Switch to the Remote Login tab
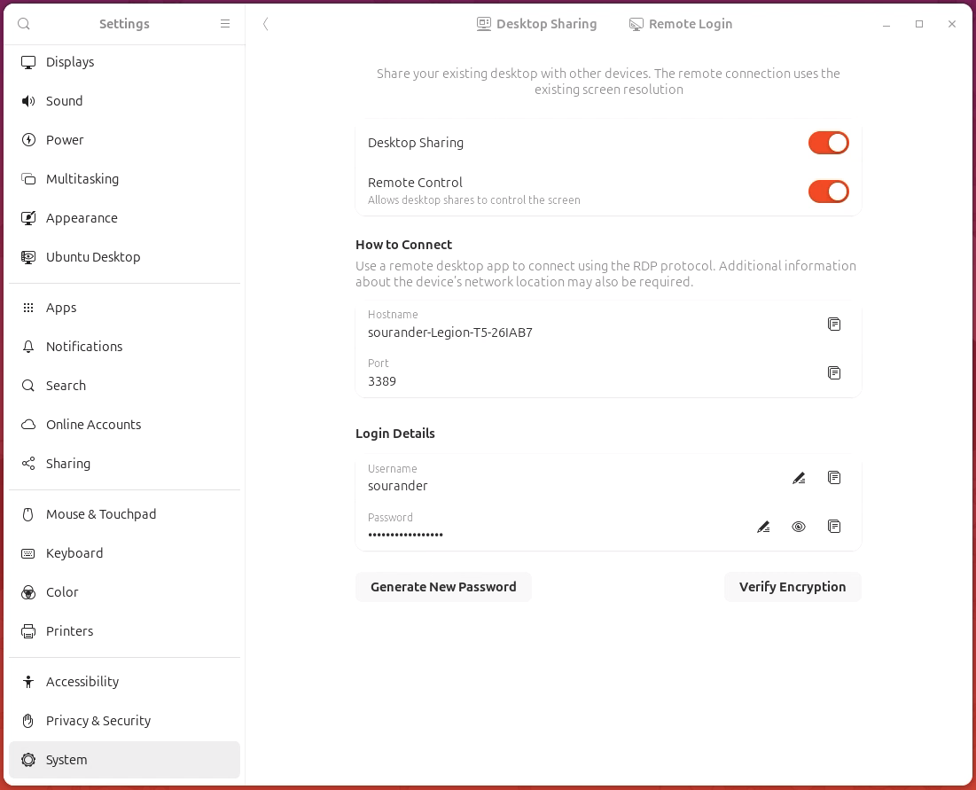Image resolution: width=976 pixels, height=790 pixels. [681, 24]
